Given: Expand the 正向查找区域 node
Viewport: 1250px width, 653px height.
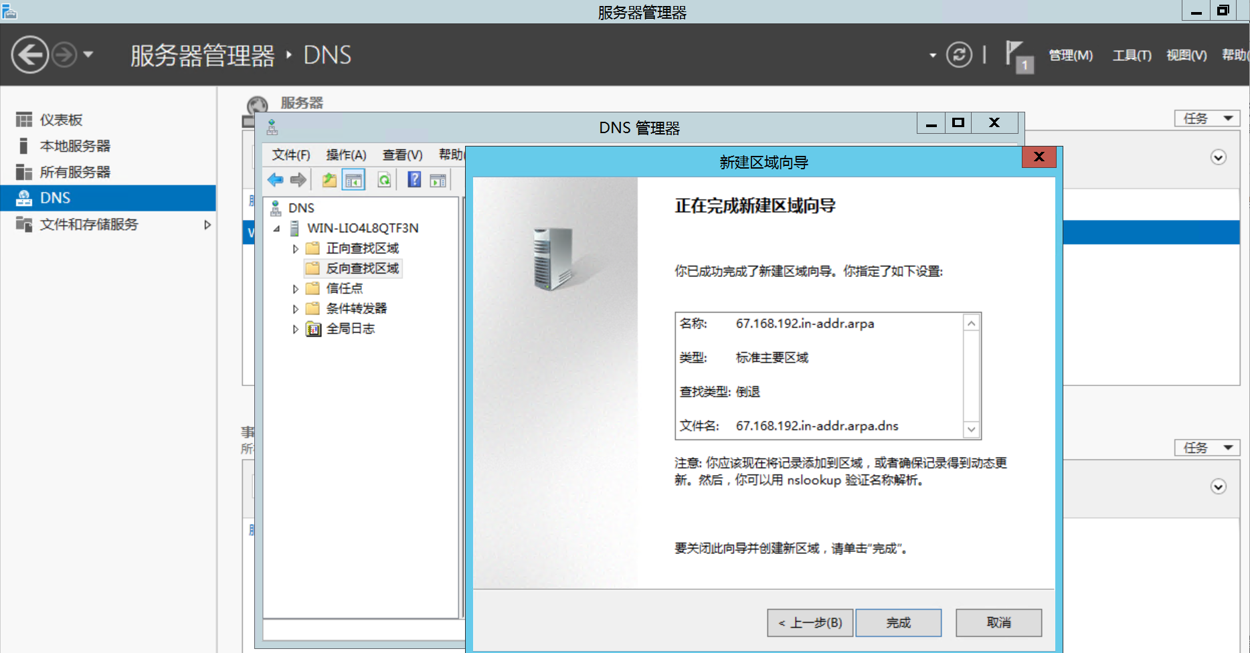Looking at the screenshot, I should point(295,249).
